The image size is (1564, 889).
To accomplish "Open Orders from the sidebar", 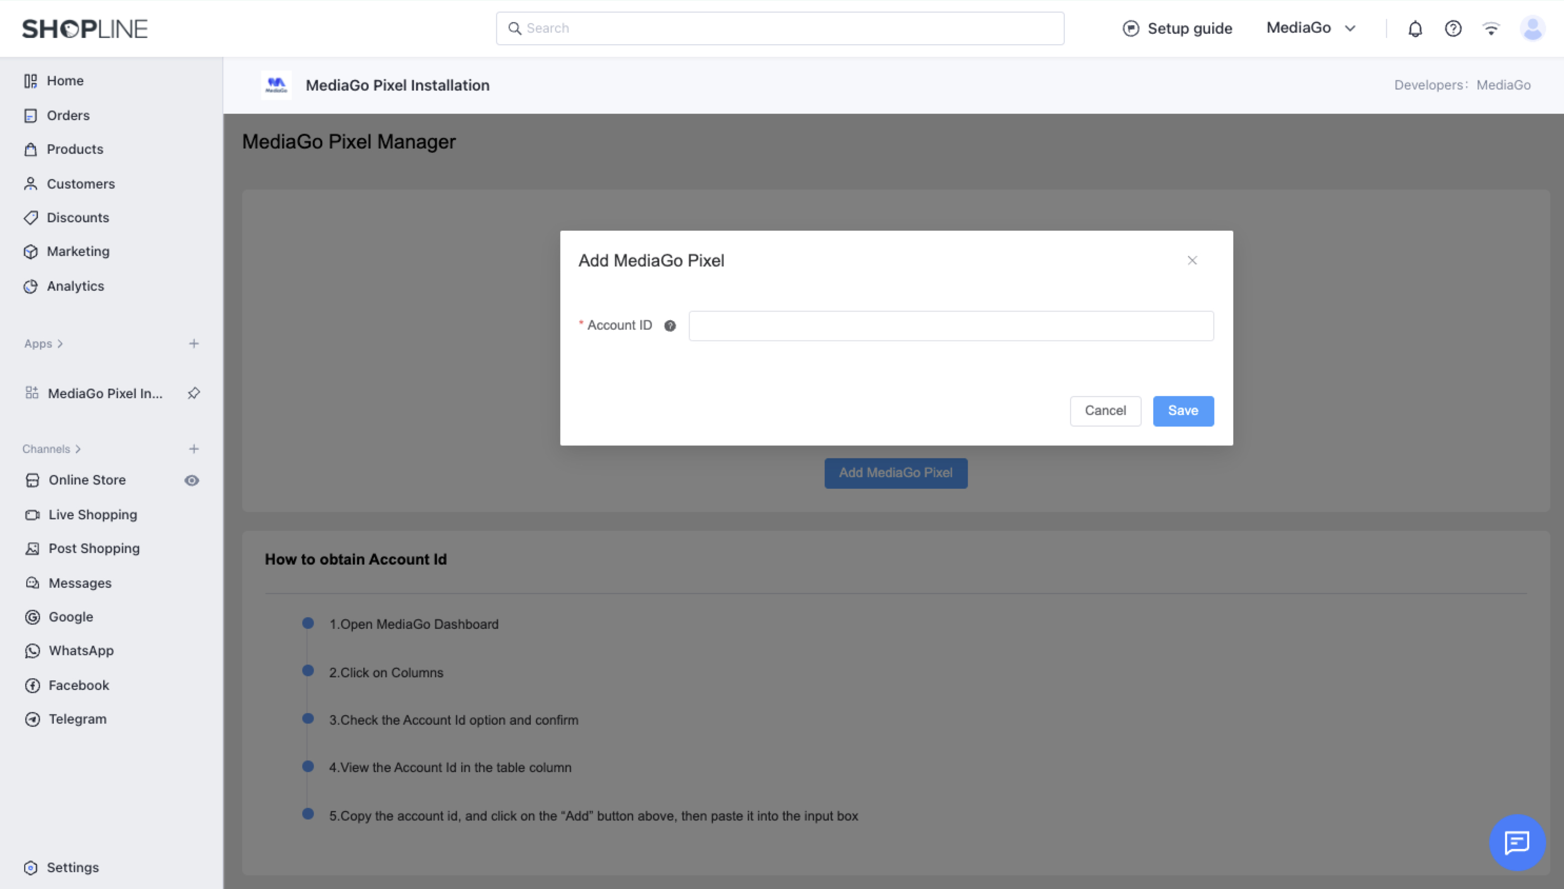I will [68, 115].
